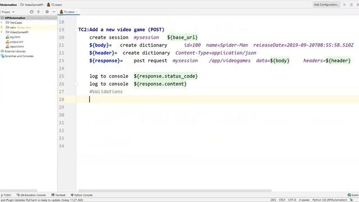The width and height of the screenshot is (359, 202).
Task: Click the robot icon on TC.robot editor tab
Action: pos(61,12)
